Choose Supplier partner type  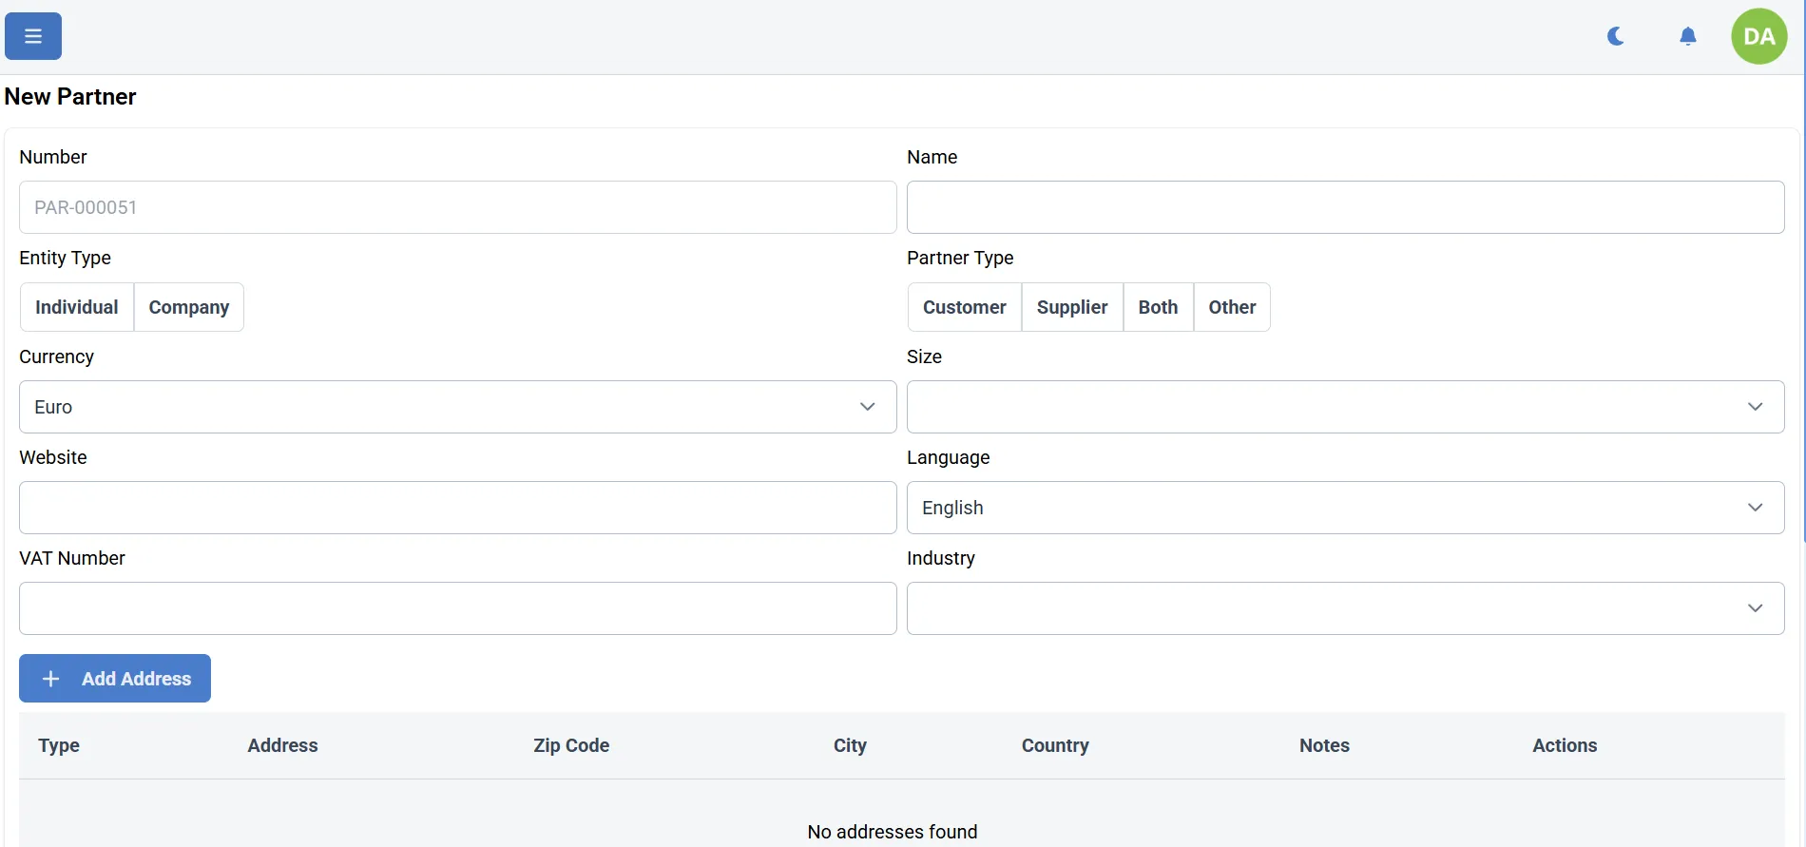pyautogui.click(x=1072, y=307)
